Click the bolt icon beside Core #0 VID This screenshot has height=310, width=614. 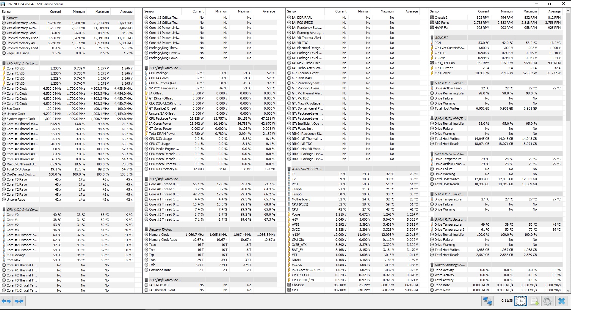(4, 68)
